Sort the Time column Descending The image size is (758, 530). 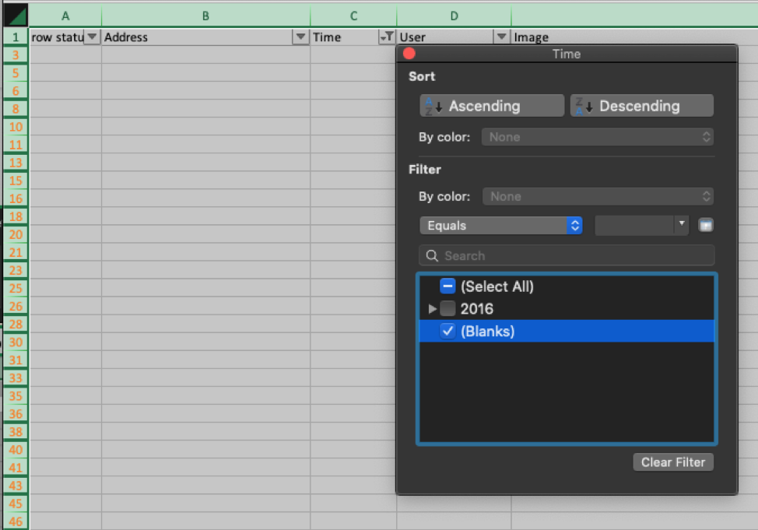[x=641, y=105]
